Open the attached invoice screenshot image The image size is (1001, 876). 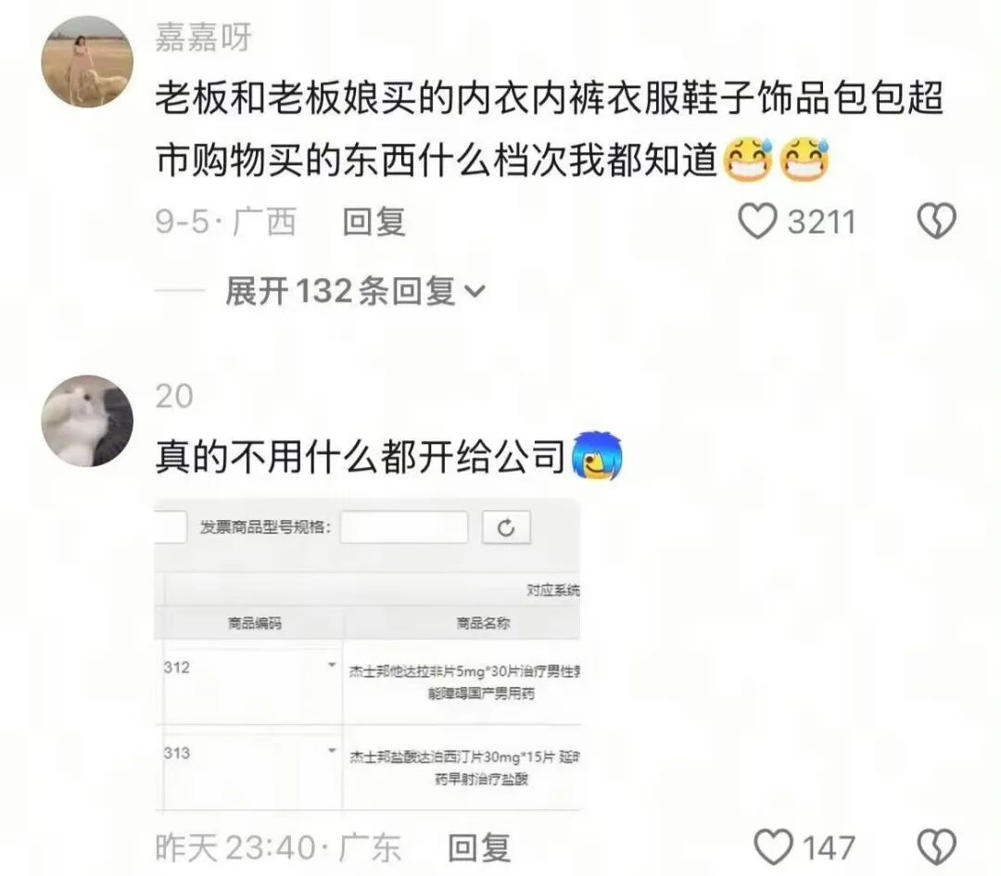(x=368, y=655)
